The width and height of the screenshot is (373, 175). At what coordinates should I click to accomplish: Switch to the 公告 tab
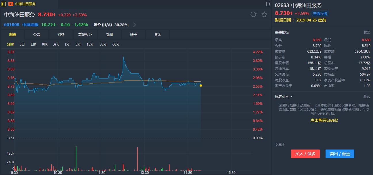point(37,35)
